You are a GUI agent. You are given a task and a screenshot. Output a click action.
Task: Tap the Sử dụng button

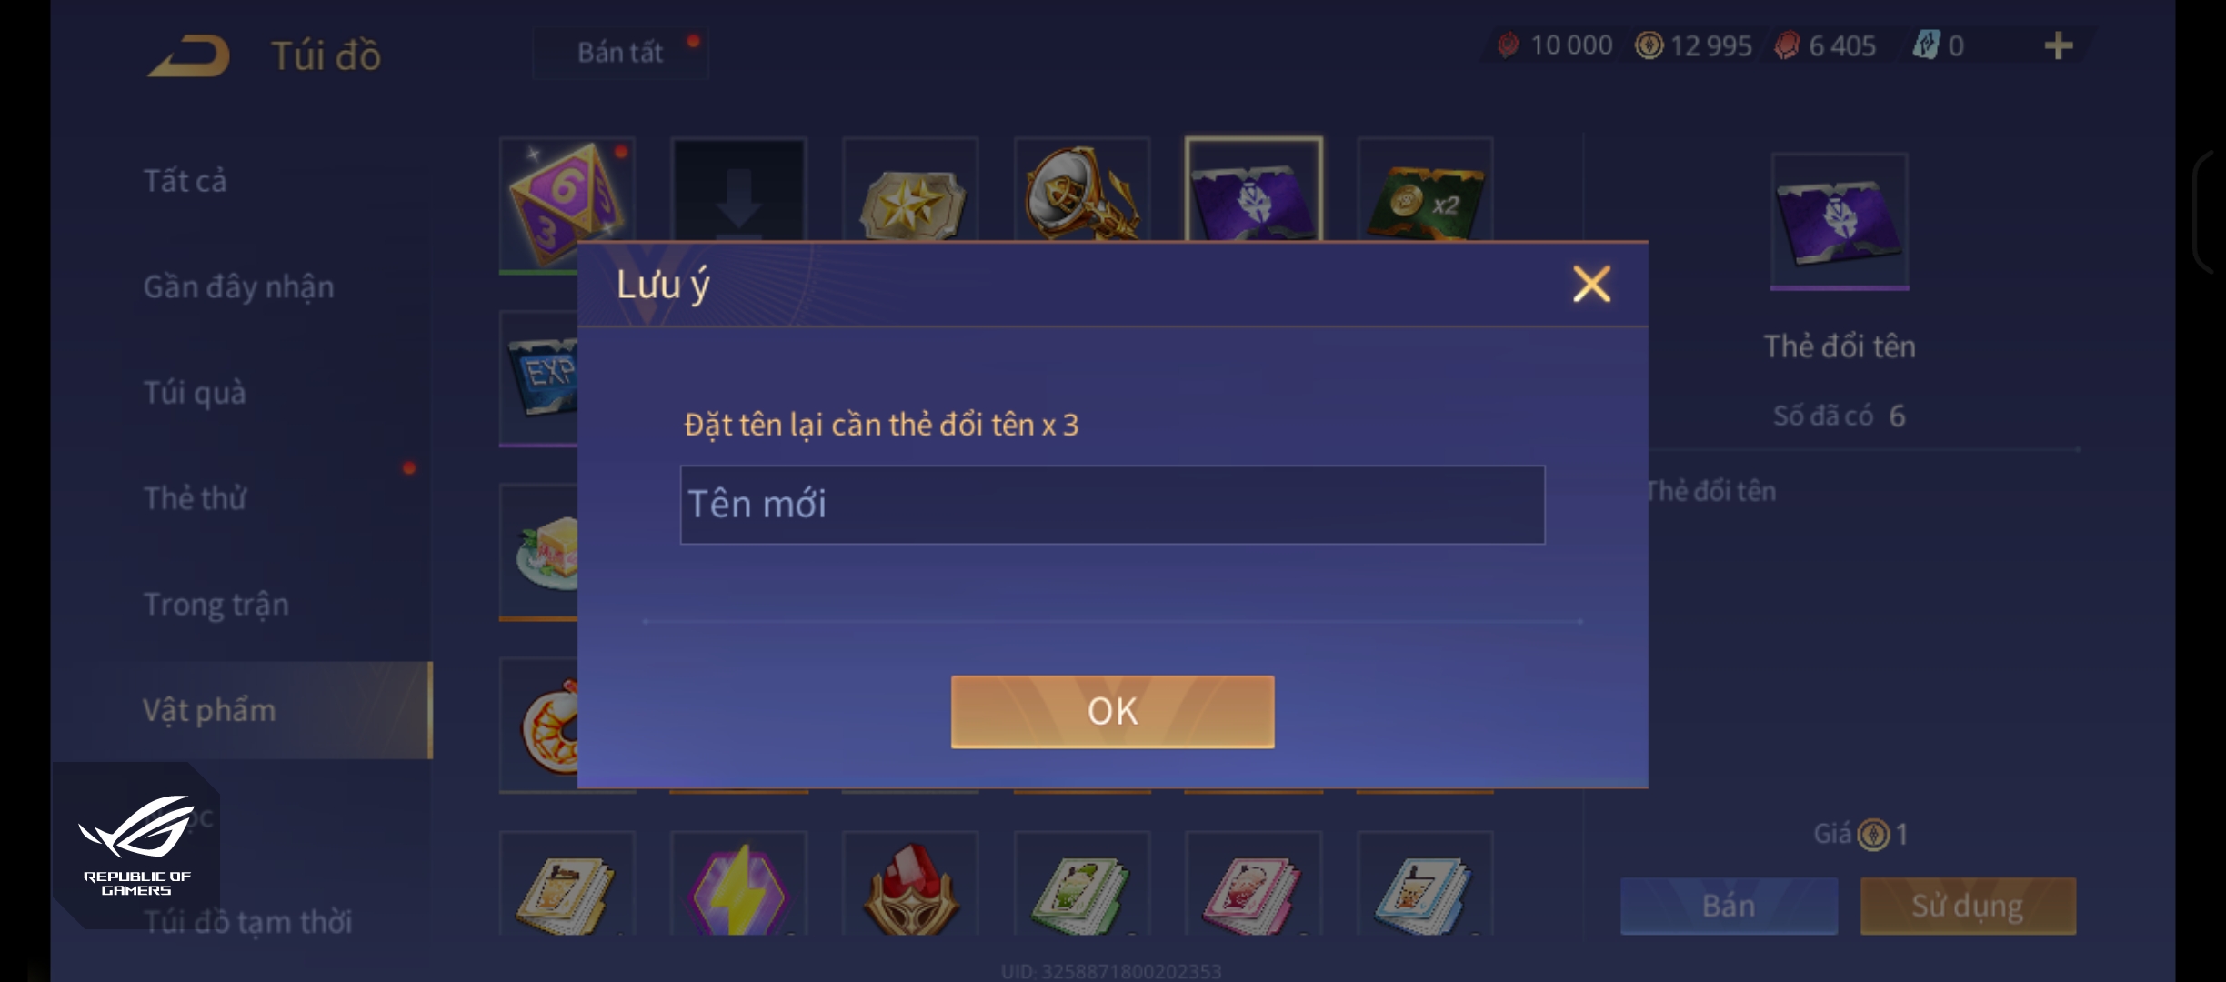[x=1968, y=906]
